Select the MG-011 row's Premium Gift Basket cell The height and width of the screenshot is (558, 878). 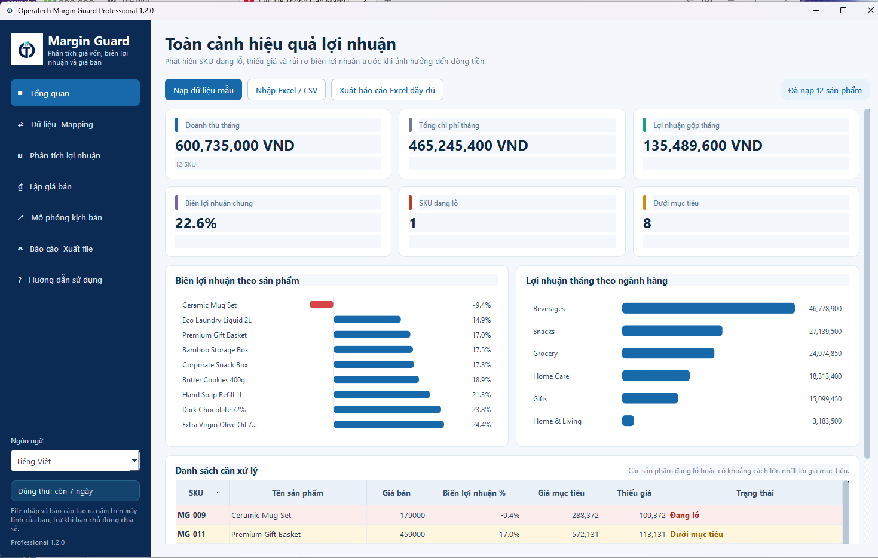click(x=298, y=534)
